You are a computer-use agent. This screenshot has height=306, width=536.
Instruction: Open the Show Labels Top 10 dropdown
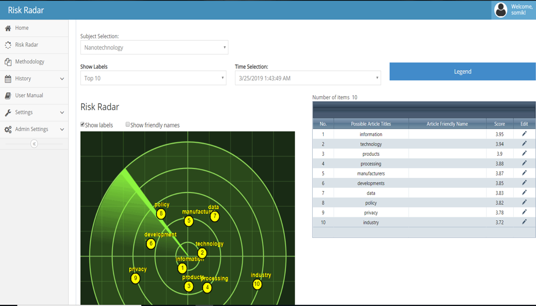coord(153,78)
